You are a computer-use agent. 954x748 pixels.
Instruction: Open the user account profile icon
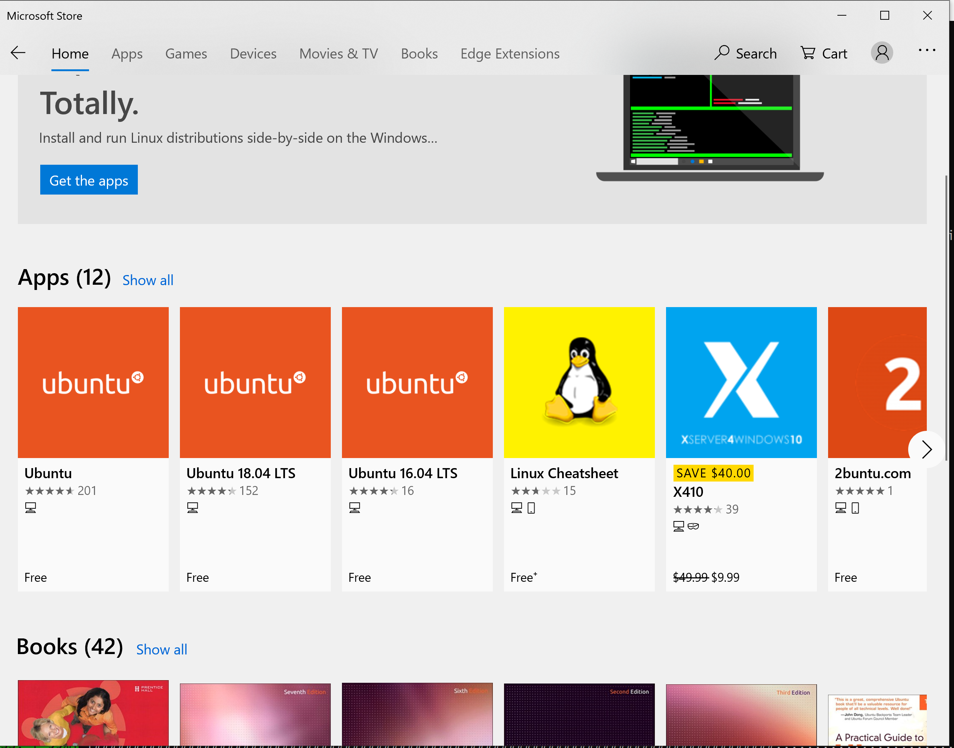click(882, 53)
